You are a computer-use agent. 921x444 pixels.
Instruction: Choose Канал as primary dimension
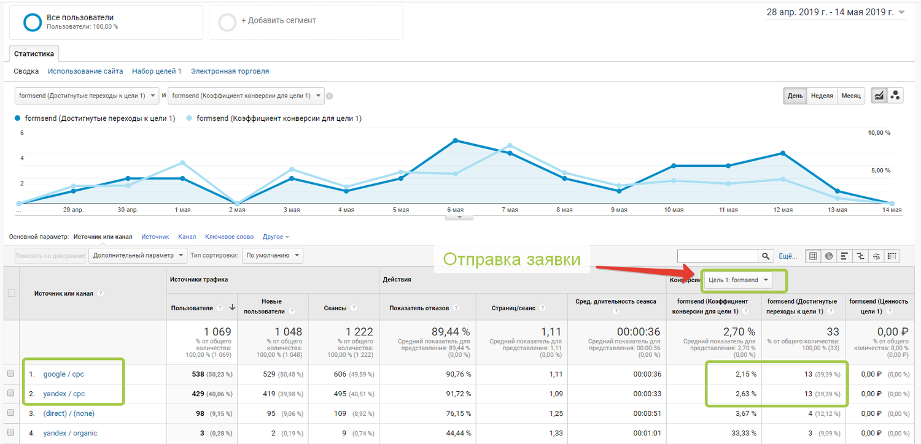pos(187,237)
